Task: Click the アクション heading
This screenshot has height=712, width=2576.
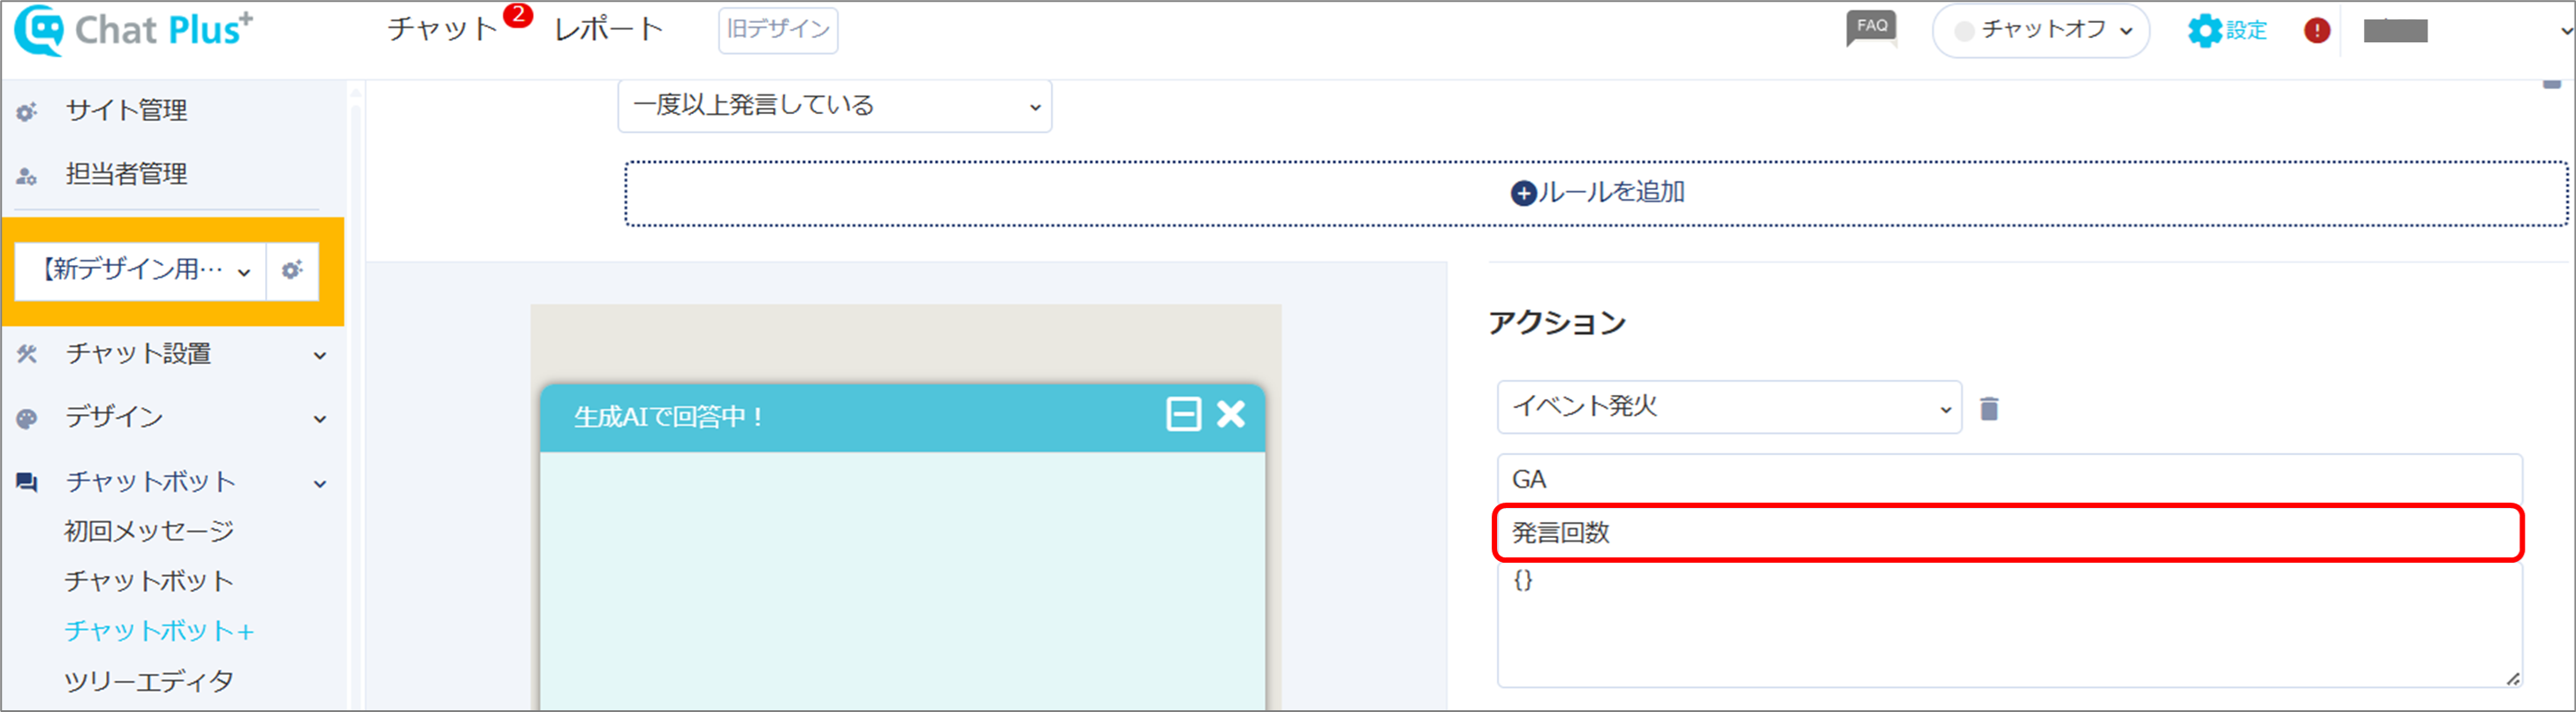Action: pyautogui.click(x=1557, y=323)
